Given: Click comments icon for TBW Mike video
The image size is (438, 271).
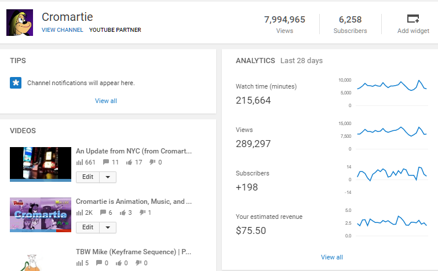Looking at the screenshot, I should 99,263.
